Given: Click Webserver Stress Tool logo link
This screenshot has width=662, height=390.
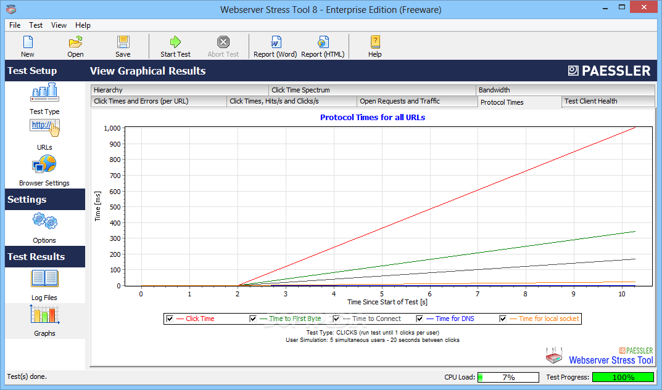Looking at the screenshot, I should [x=599, y=356].
